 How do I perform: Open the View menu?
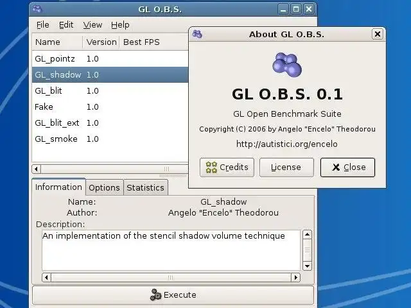point(92,25)
